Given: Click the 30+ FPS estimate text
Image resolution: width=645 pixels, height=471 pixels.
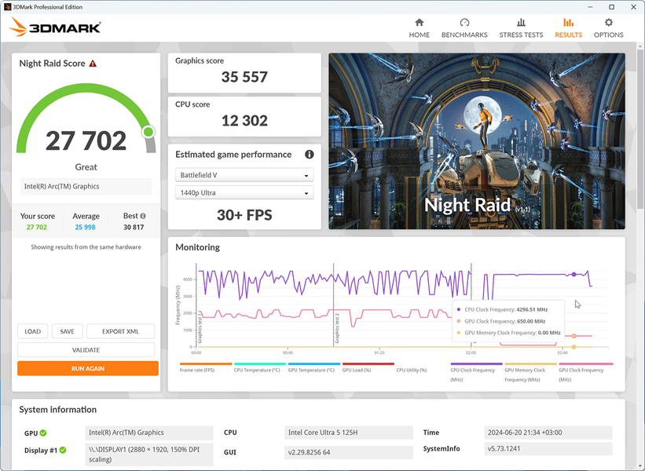Looking at the screenshot, I should pyautogui.click(x=244, y=215).
